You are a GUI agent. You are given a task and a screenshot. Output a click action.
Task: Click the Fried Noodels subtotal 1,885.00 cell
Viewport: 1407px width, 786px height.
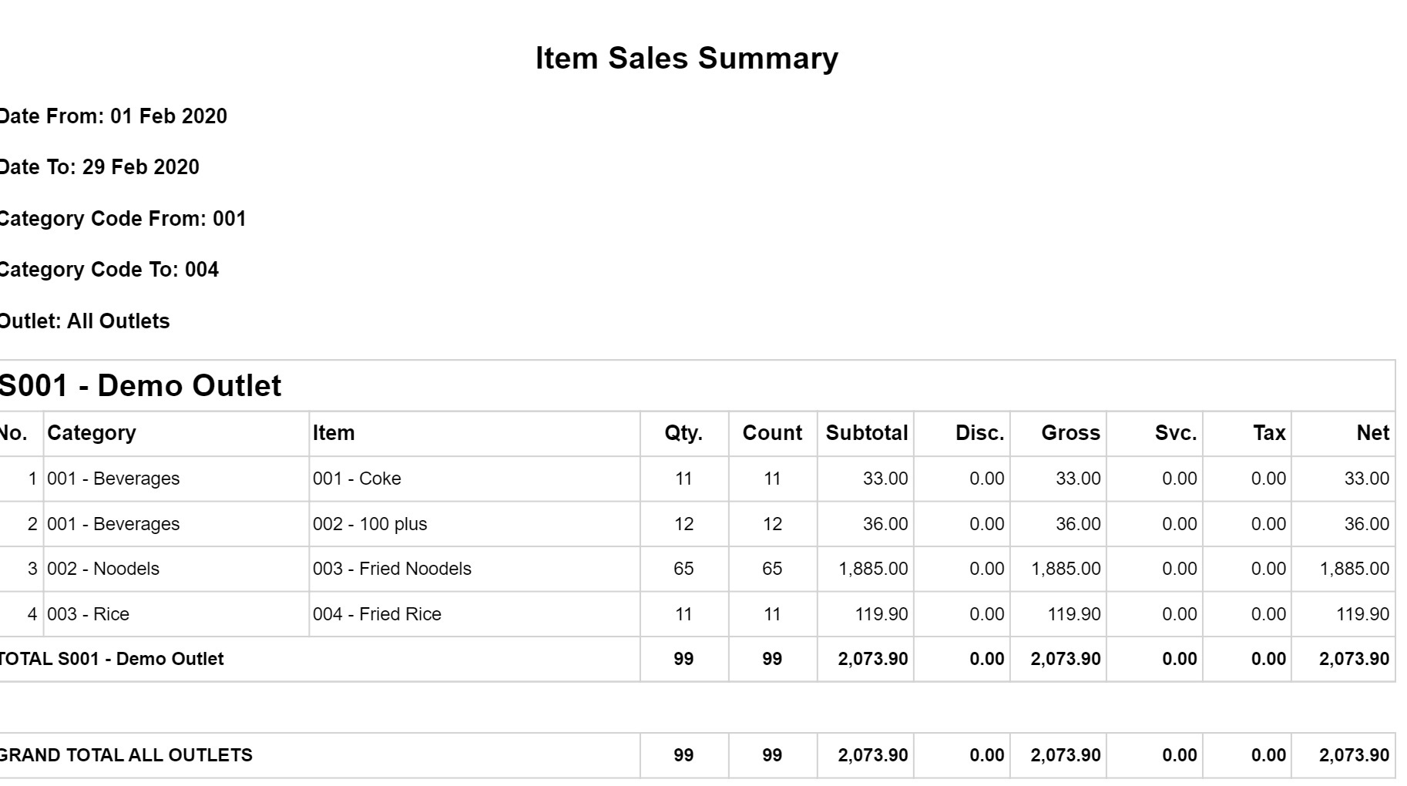pyautogui.click(x=865, y=569)
